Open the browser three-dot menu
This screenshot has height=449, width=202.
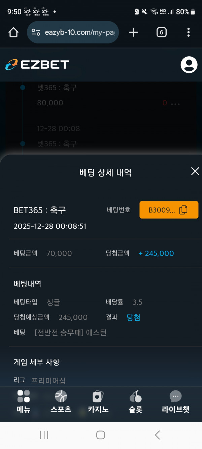point(189,32)
